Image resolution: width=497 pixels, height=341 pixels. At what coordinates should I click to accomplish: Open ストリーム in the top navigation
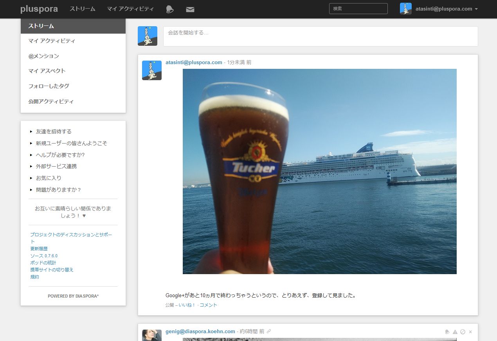[x=83, y=9]
